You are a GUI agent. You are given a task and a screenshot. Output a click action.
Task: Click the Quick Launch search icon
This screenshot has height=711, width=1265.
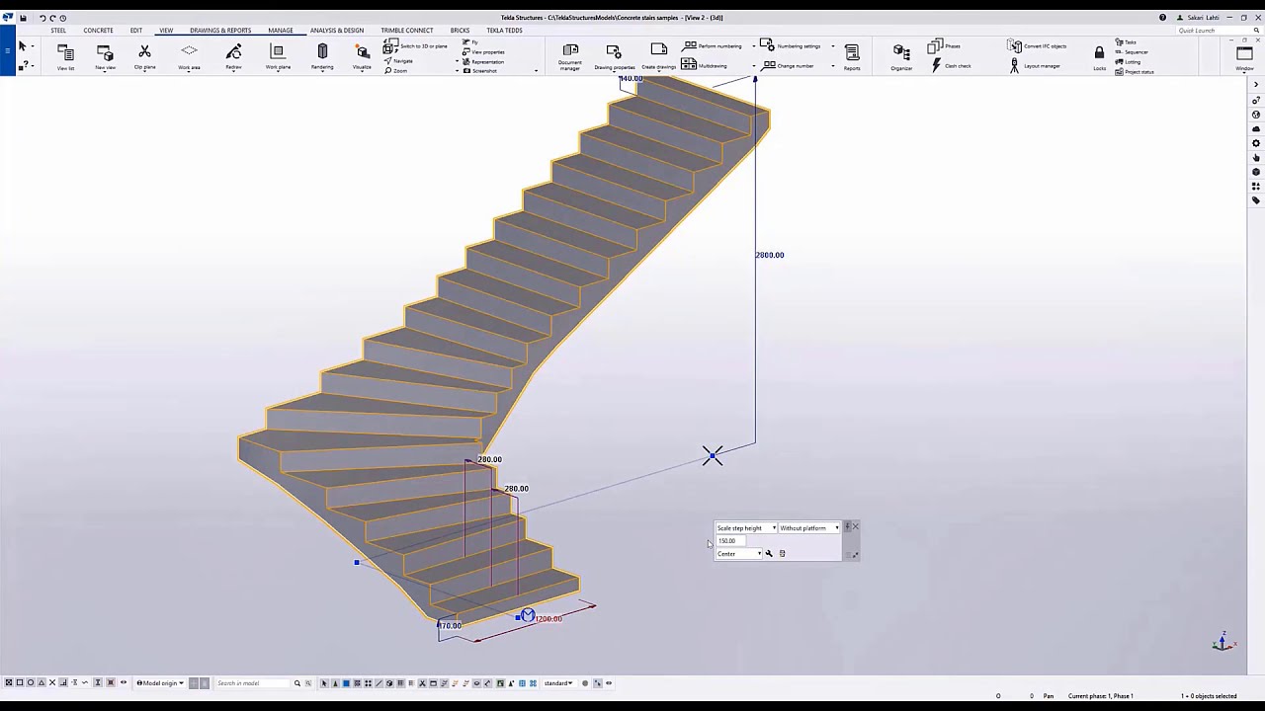point(1255,30)
